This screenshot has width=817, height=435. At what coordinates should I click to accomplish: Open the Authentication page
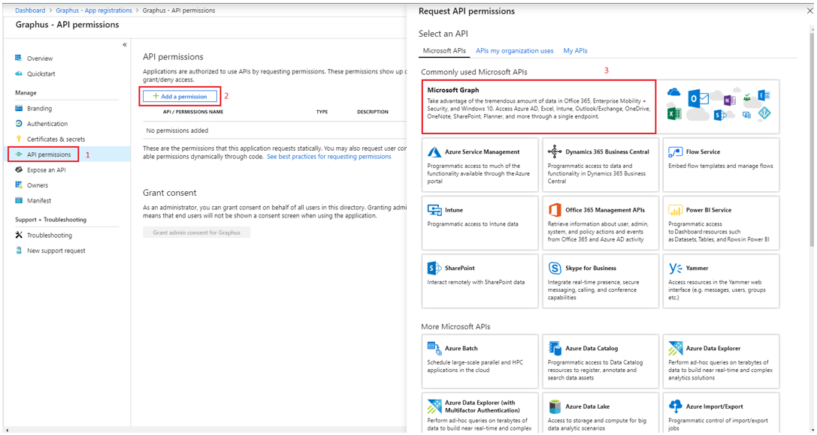pos(47,124)
